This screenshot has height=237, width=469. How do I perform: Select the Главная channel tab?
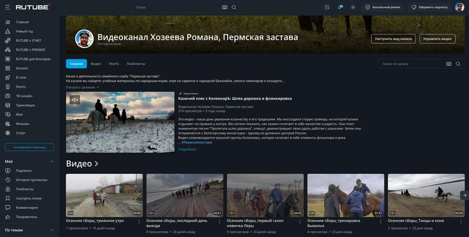click(76, 64)
